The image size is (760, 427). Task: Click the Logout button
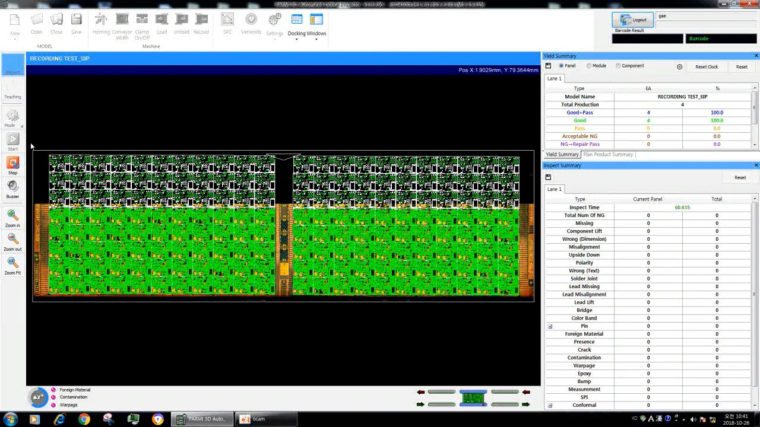[x=633, y=20]
